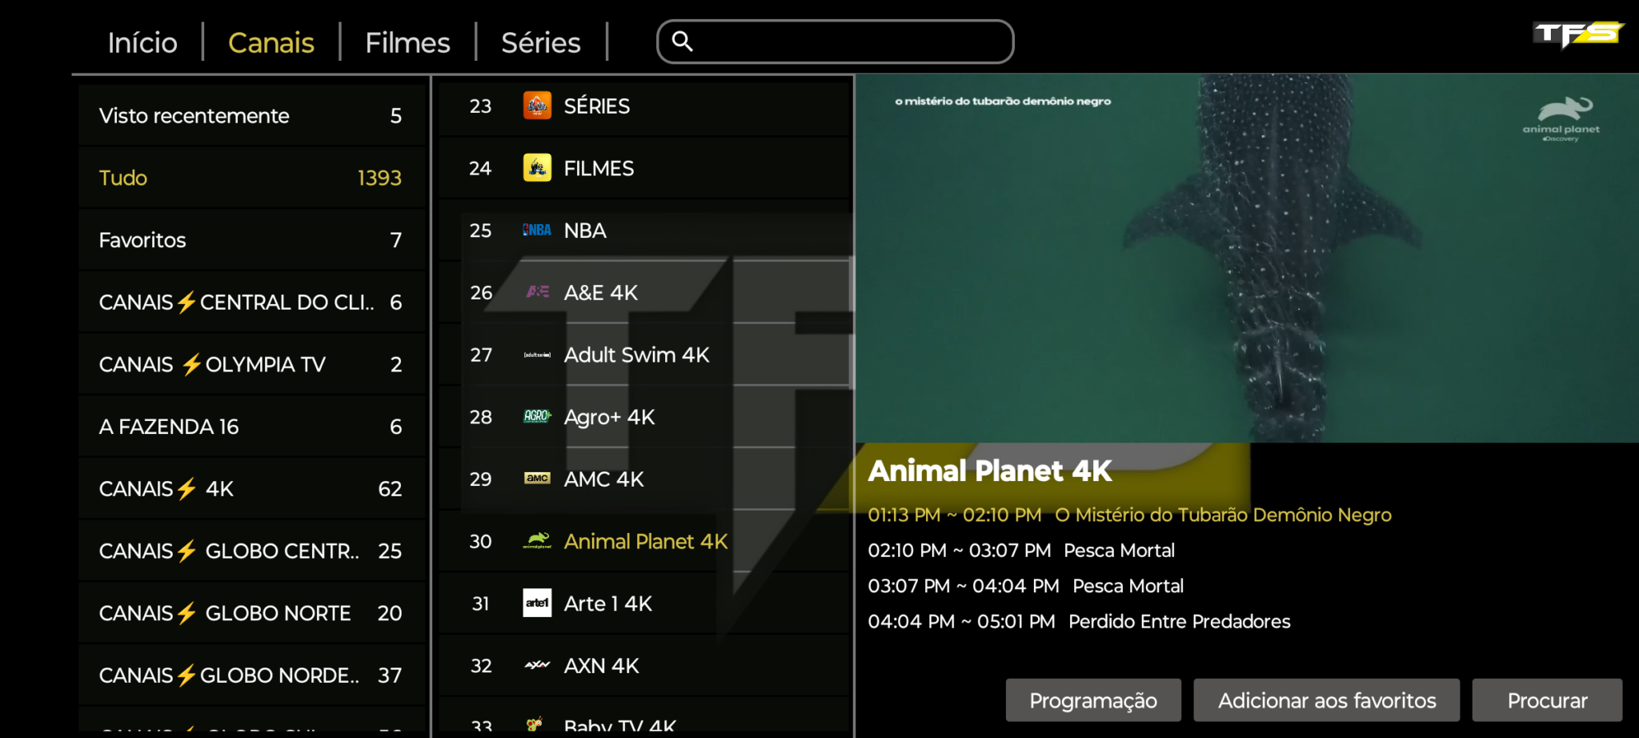This screenshot has height=738, width=1639.
Task: Click the Arte 1 4K logo icon
Action: [x=537, y=603]
